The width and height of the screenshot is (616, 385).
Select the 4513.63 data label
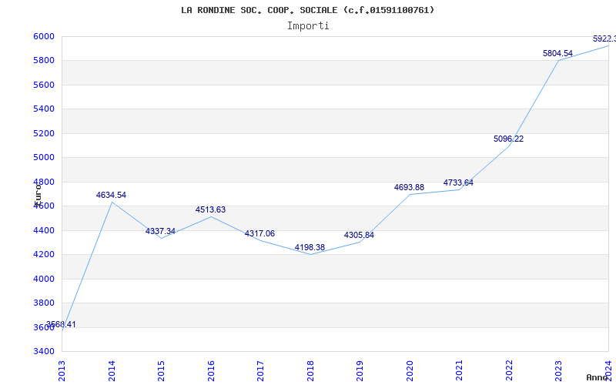click(210, 209)
